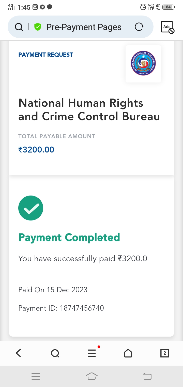
Task: Reload the Pre-Payment Pages tab
Action: point(139,27)
